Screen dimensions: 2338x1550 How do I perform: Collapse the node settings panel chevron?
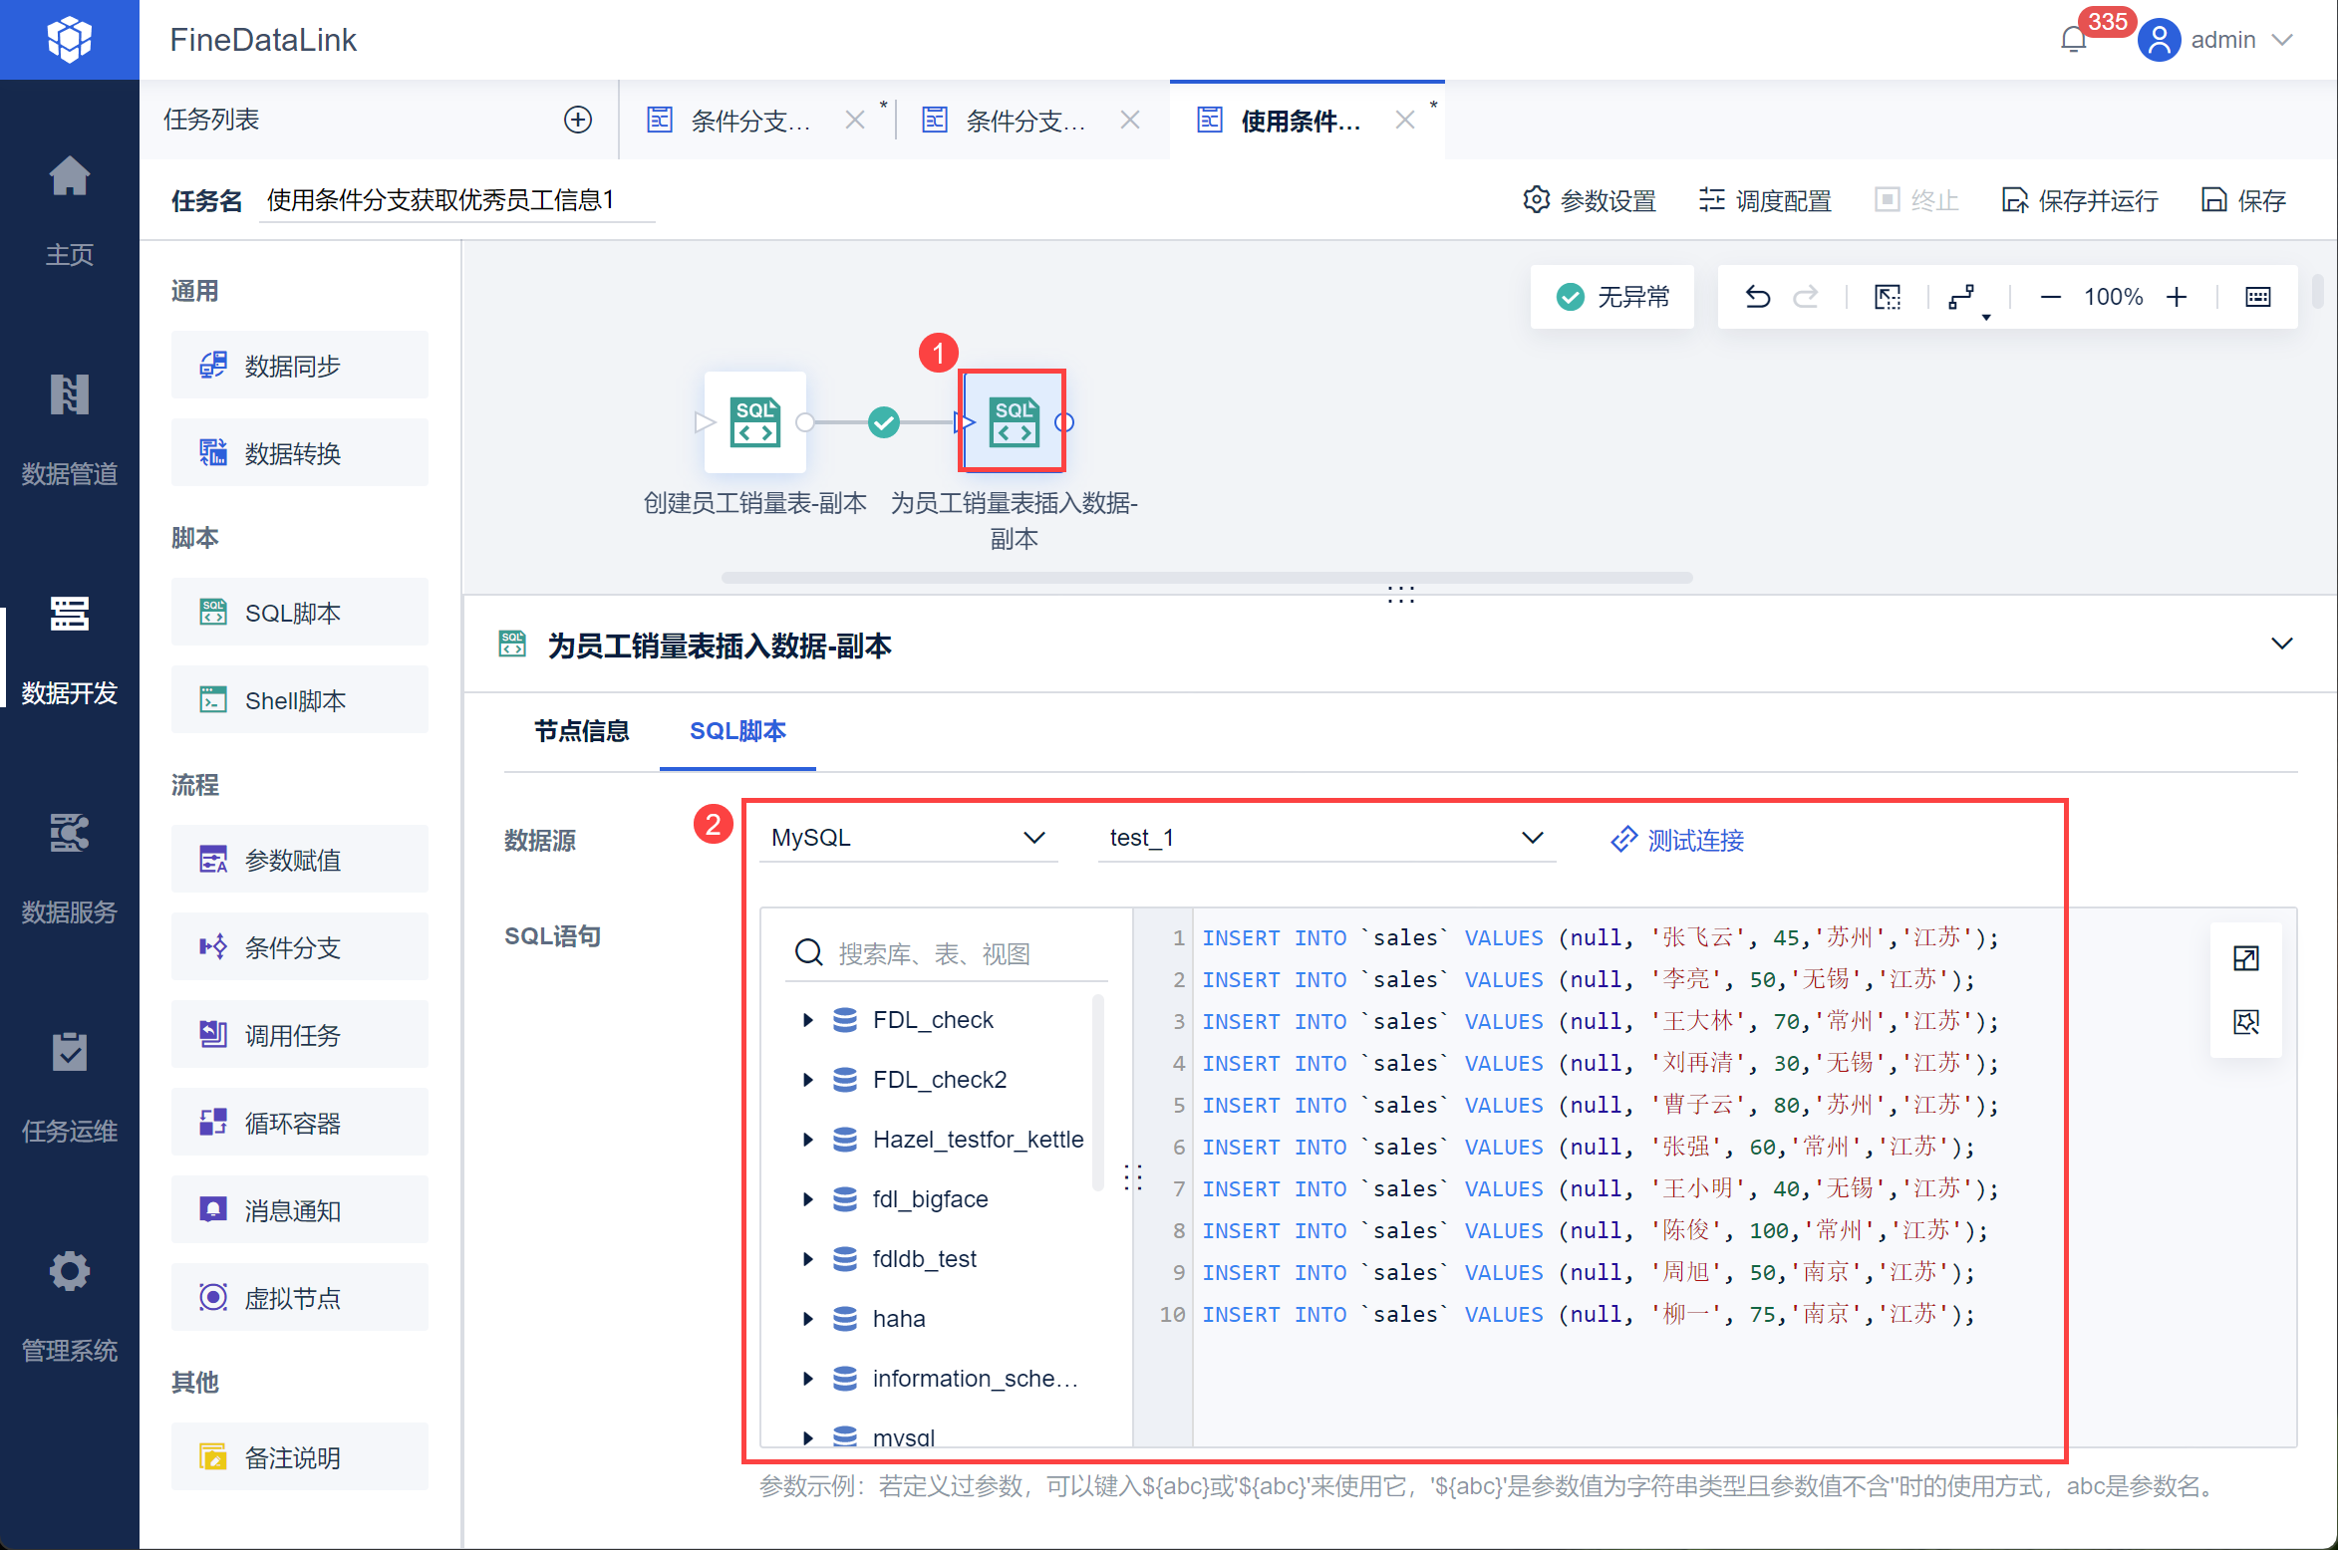pos(2281,645)
